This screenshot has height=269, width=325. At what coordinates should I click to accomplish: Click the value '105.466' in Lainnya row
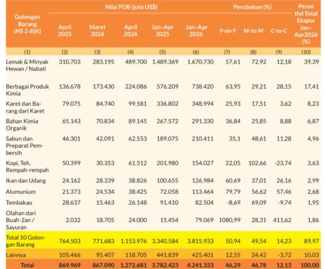tap(69, 255)
